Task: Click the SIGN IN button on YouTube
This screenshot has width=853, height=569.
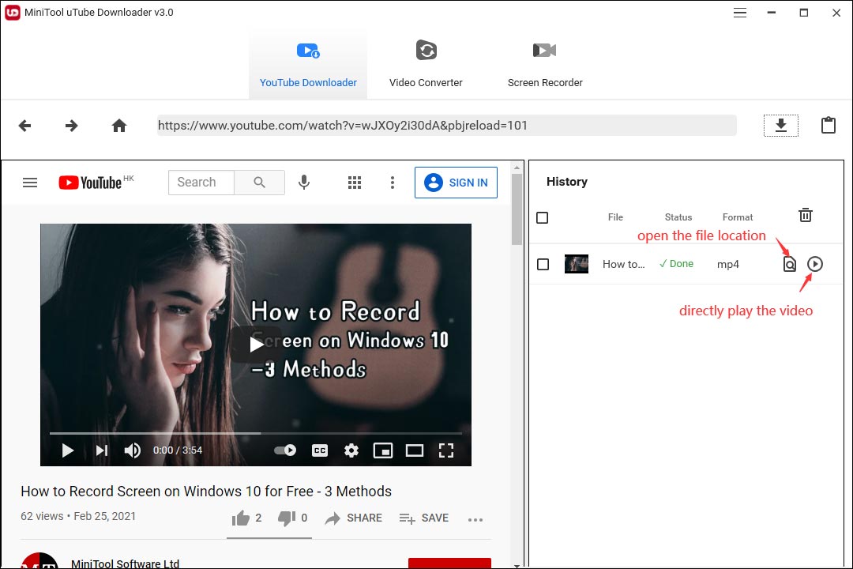Action: coord(456,182)
